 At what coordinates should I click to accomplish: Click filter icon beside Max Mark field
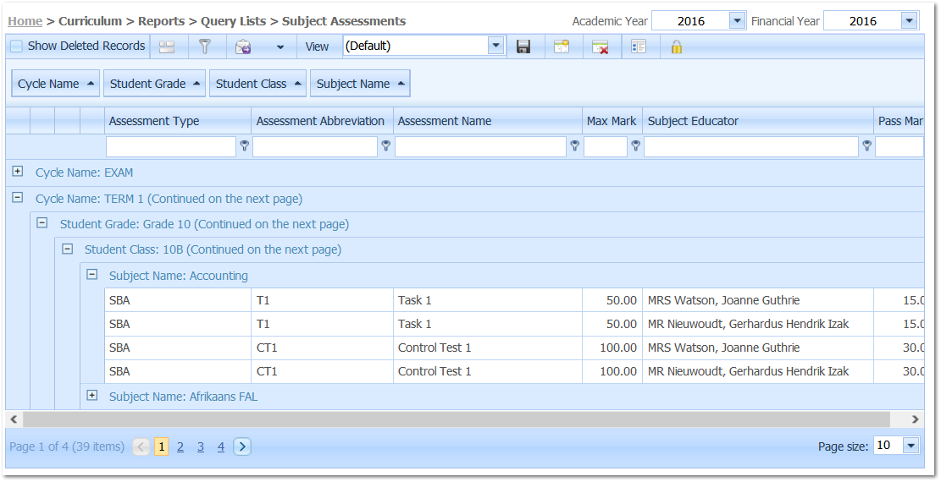coord(635,145)
